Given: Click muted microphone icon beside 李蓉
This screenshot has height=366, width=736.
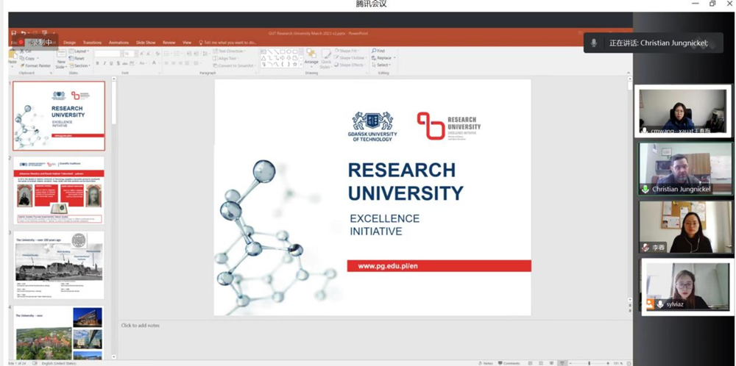Looking at the screenshot, I should tap(645, 248).
